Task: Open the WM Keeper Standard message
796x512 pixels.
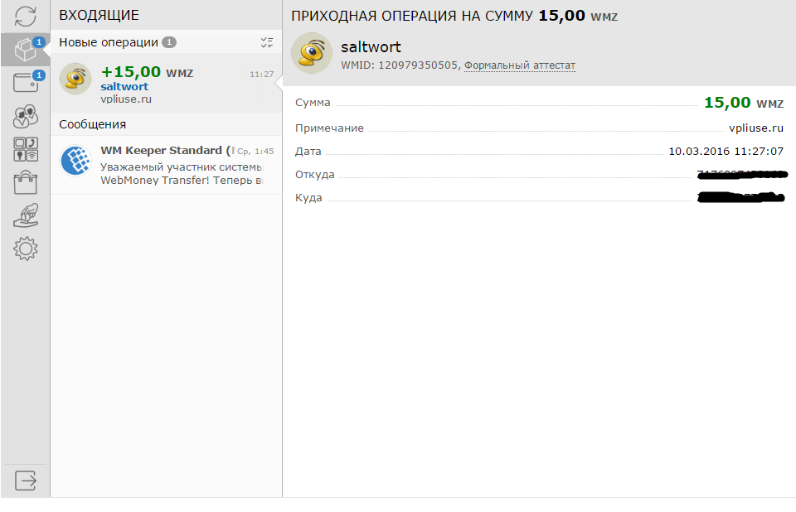Action: point(166,165)
